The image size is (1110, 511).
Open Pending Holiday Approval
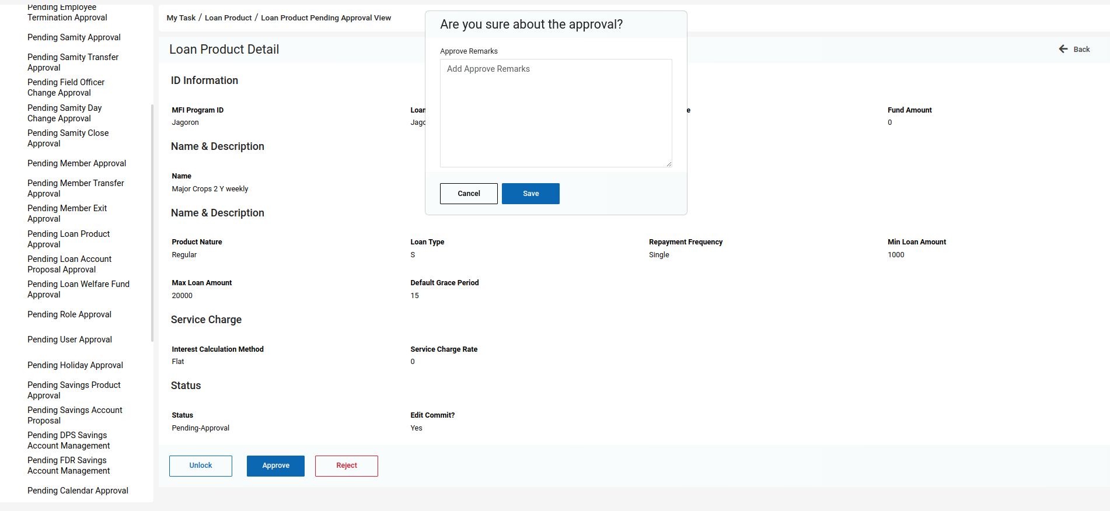coord(75,365)
